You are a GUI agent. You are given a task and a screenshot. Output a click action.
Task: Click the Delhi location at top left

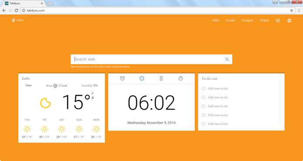20,20
